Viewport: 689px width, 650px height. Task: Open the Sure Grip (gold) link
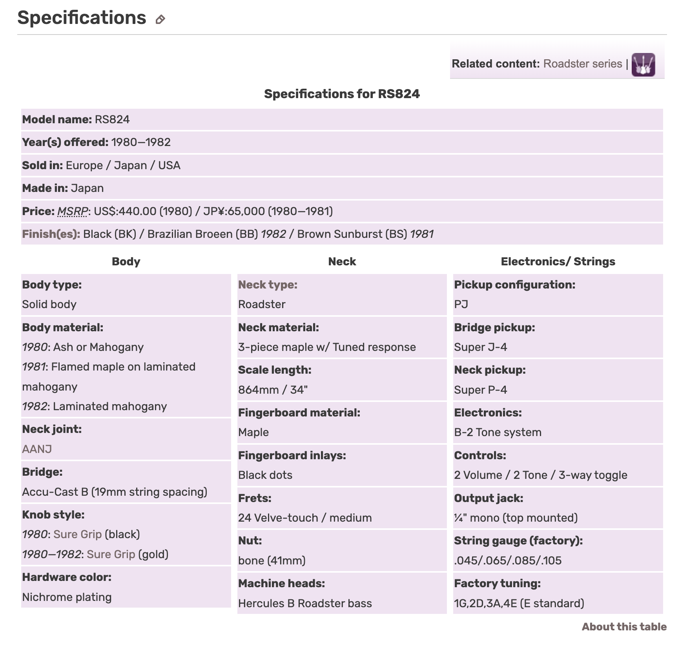point(111,554)
